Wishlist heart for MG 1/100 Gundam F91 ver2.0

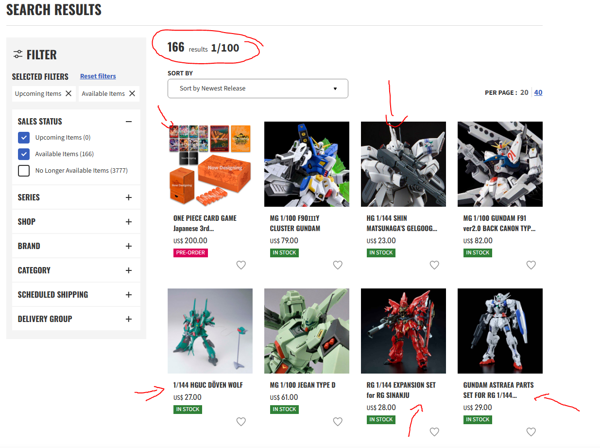[x=531, y=265]
